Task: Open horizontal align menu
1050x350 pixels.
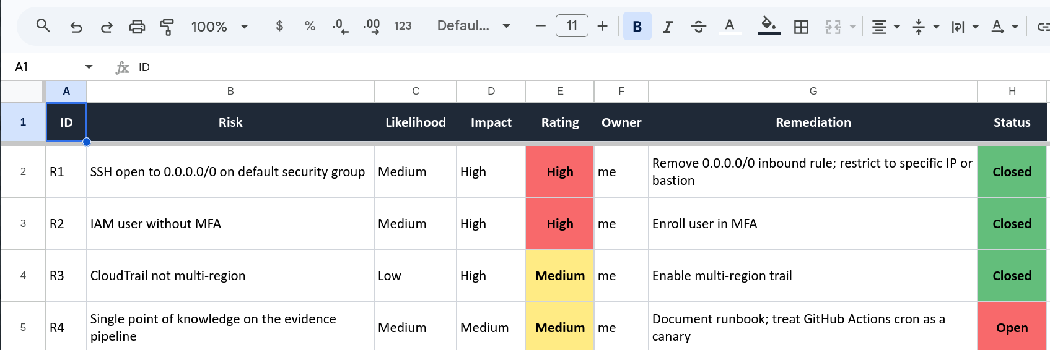Action: coord(886,27)
